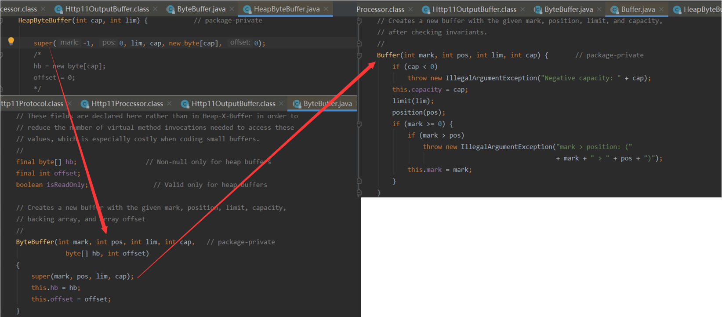Close the Buffer.java tab

(661, 9)
